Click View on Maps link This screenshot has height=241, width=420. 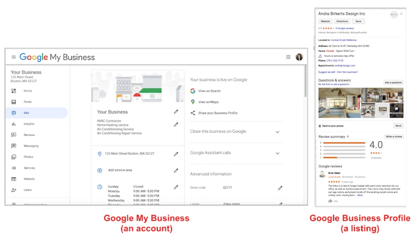[x=208, y=102]
